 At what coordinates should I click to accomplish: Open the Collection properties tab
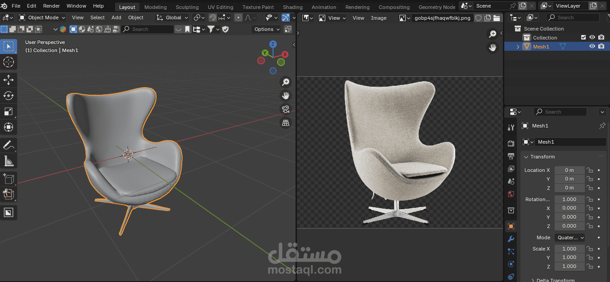(511, 210)
